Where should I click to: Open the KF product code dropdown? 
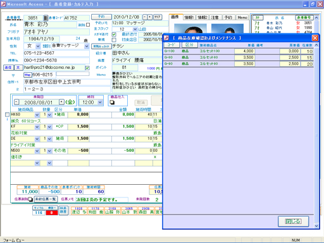tap(37, 127)
